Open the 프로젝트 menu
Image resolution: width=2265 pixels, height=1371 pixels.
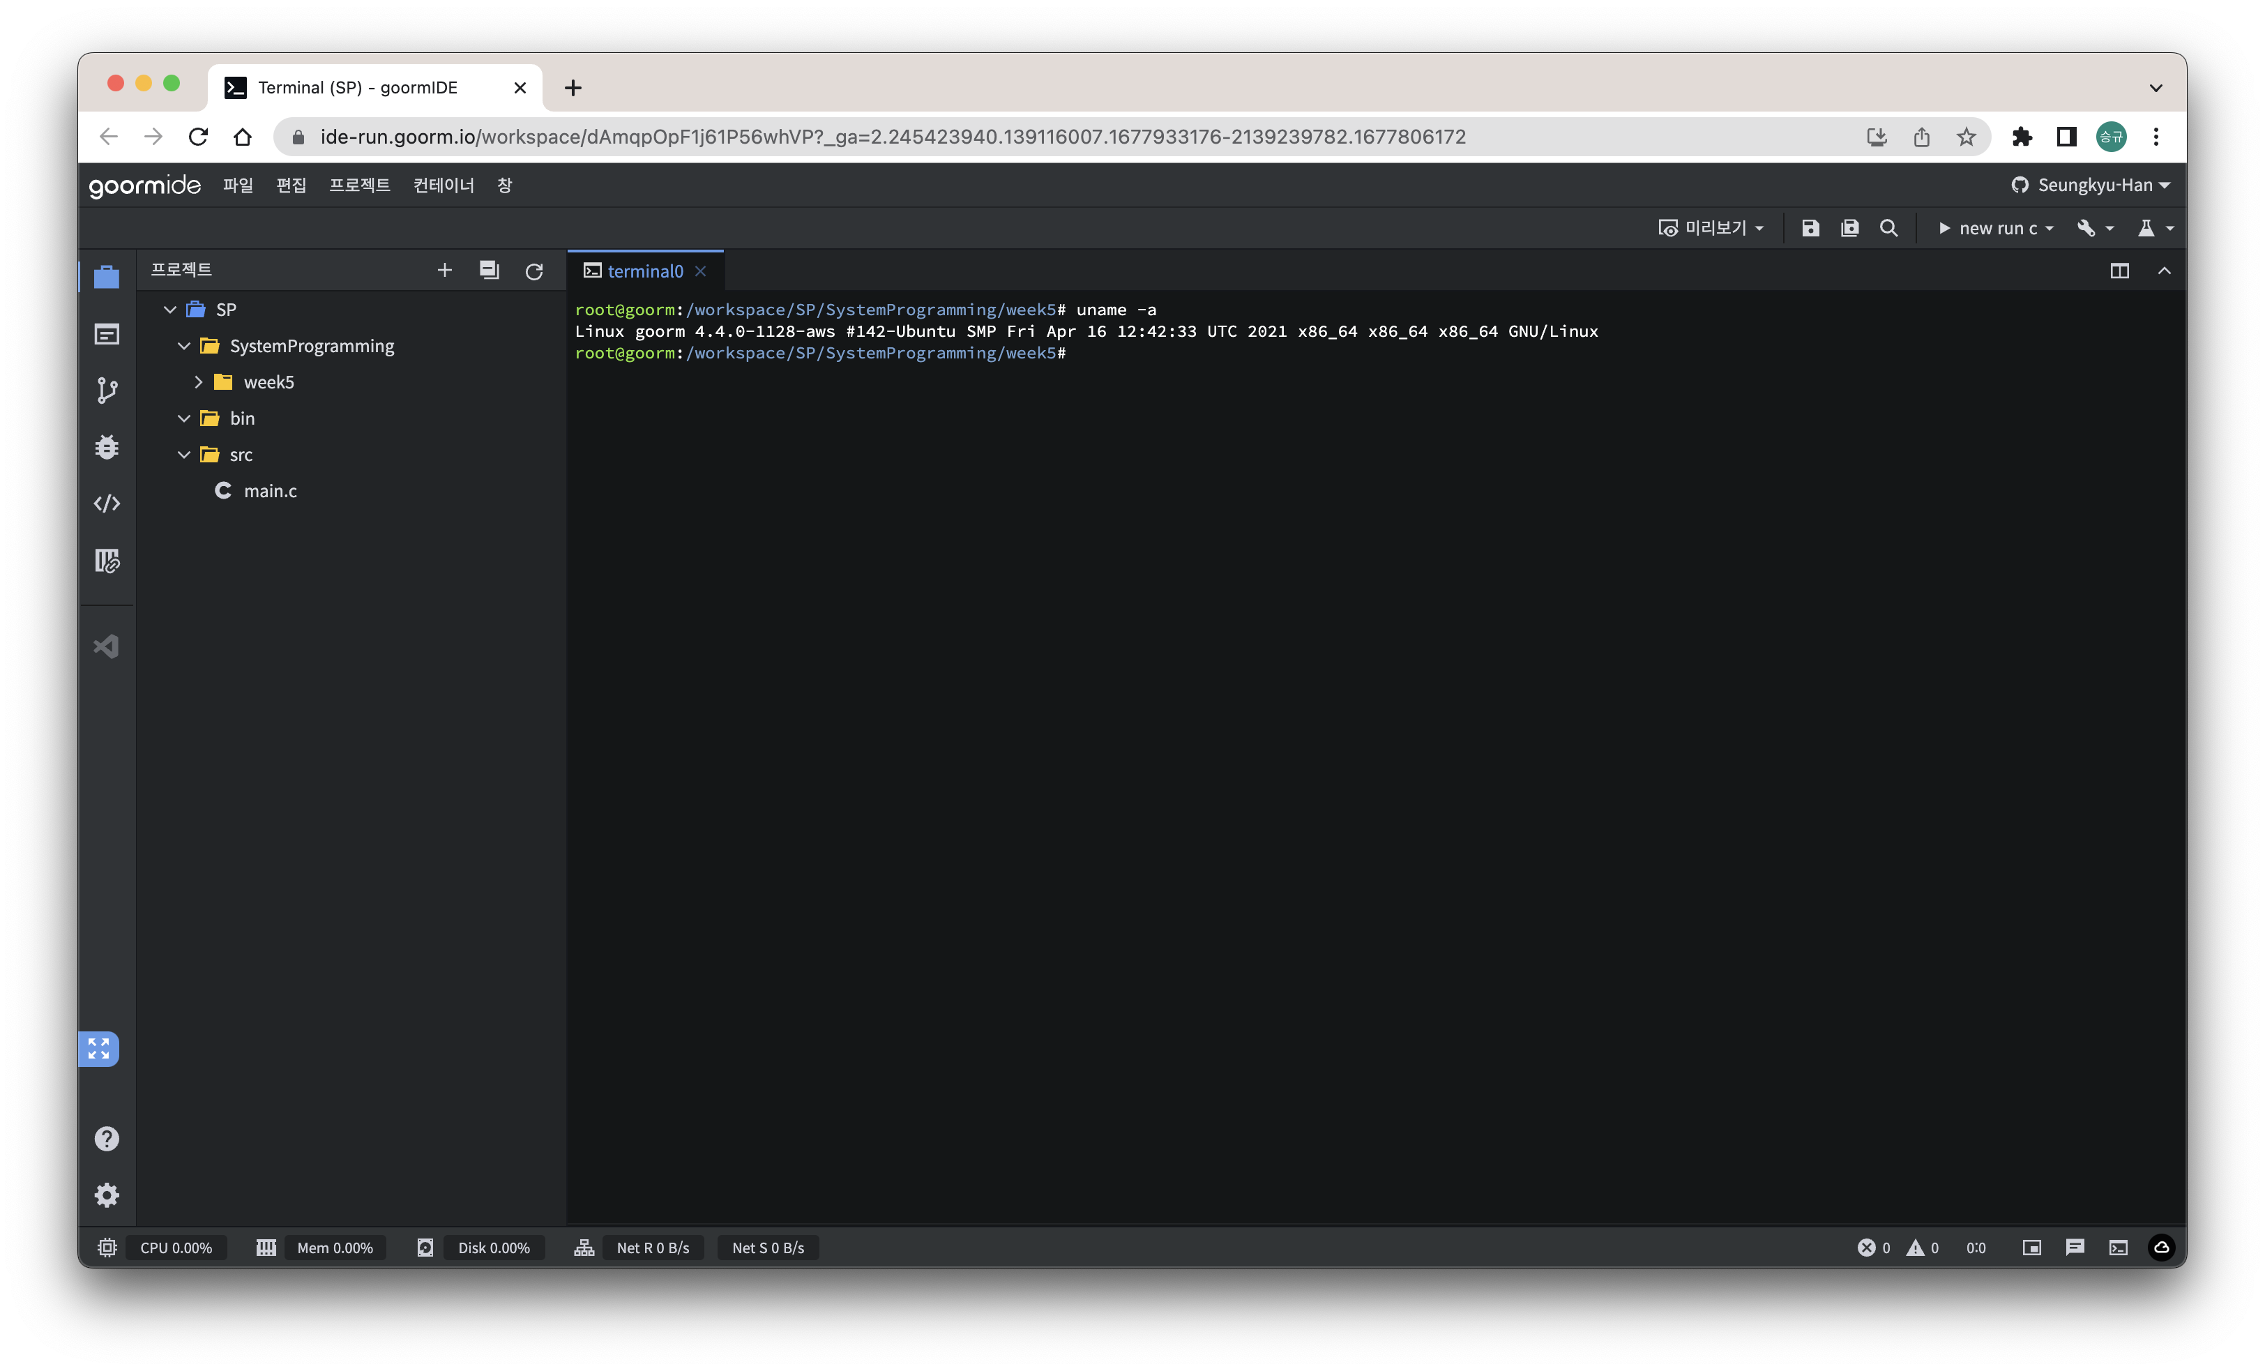[x=359, y=185]
